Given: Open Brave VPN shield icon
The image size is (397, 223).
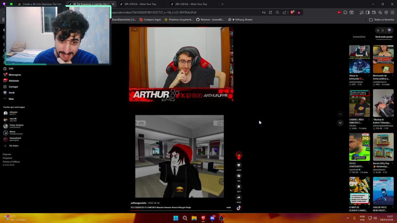Looking at the screenshot, I should coord(386,12).
